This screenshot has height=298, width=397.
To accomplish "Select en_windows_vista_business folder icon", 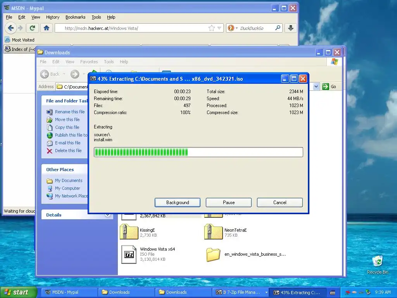I will 213,255.
